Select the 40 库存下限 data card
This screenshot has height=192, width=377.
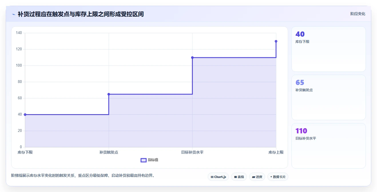(x=328, y=49)
